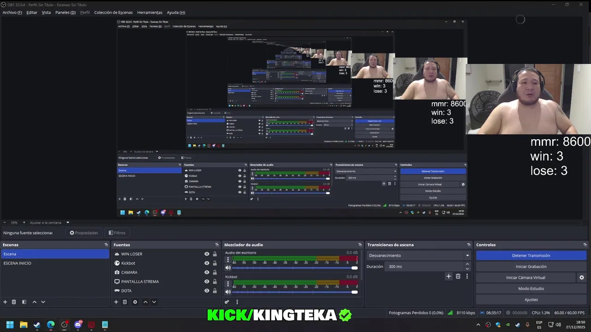Viewport: 591px width, 332px height.
Task: Open the Archivo menu
Action: tap(12, 12)
